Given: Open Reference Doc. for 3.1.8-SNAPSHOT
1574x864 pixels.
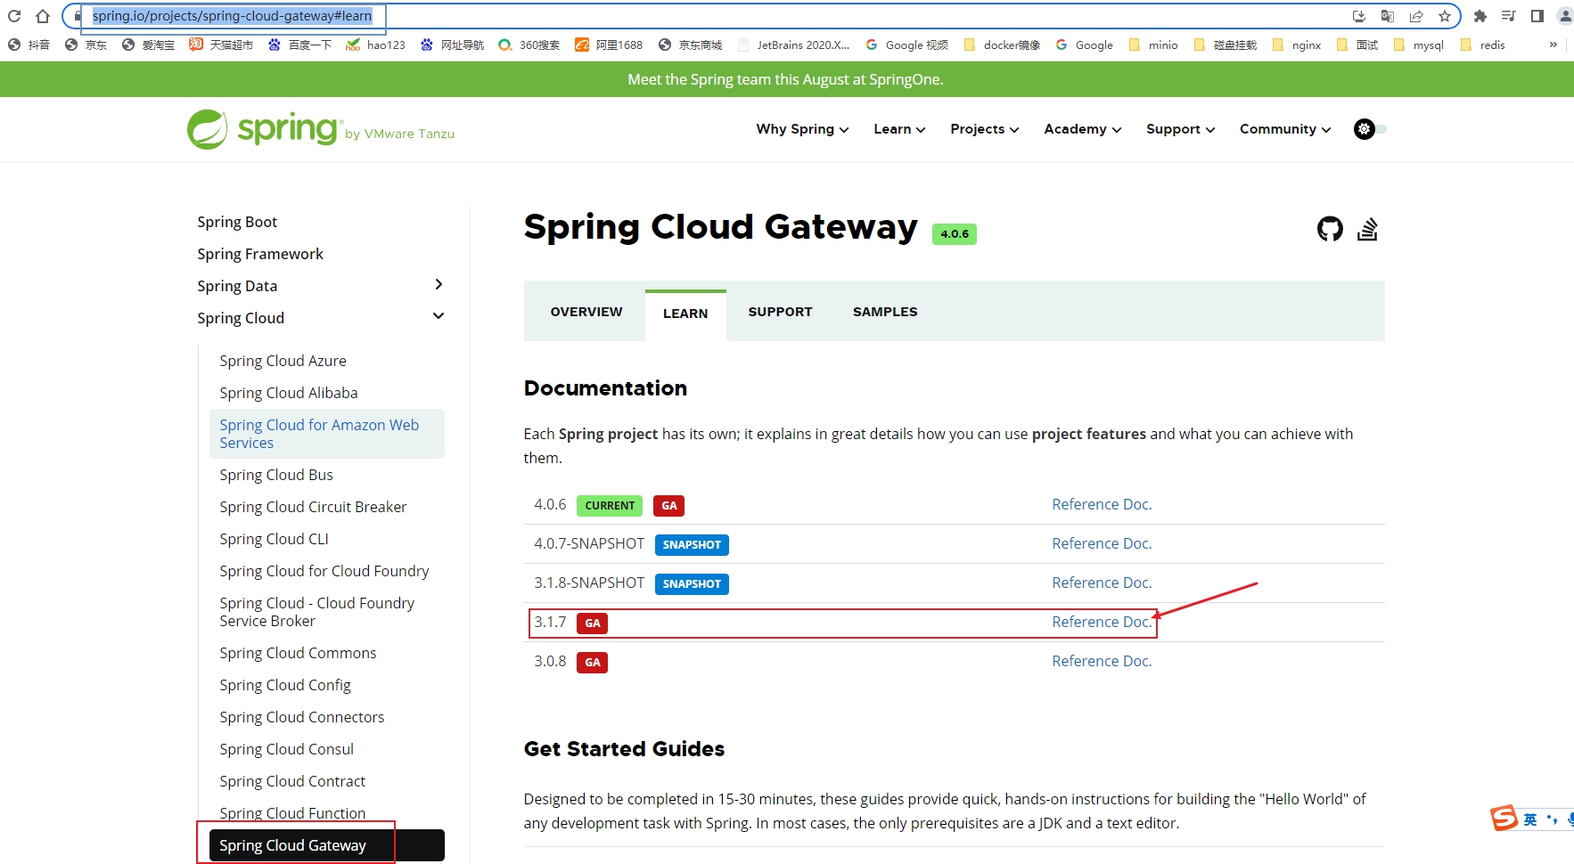Looking at the screenshot, I should pos(1102,583).
